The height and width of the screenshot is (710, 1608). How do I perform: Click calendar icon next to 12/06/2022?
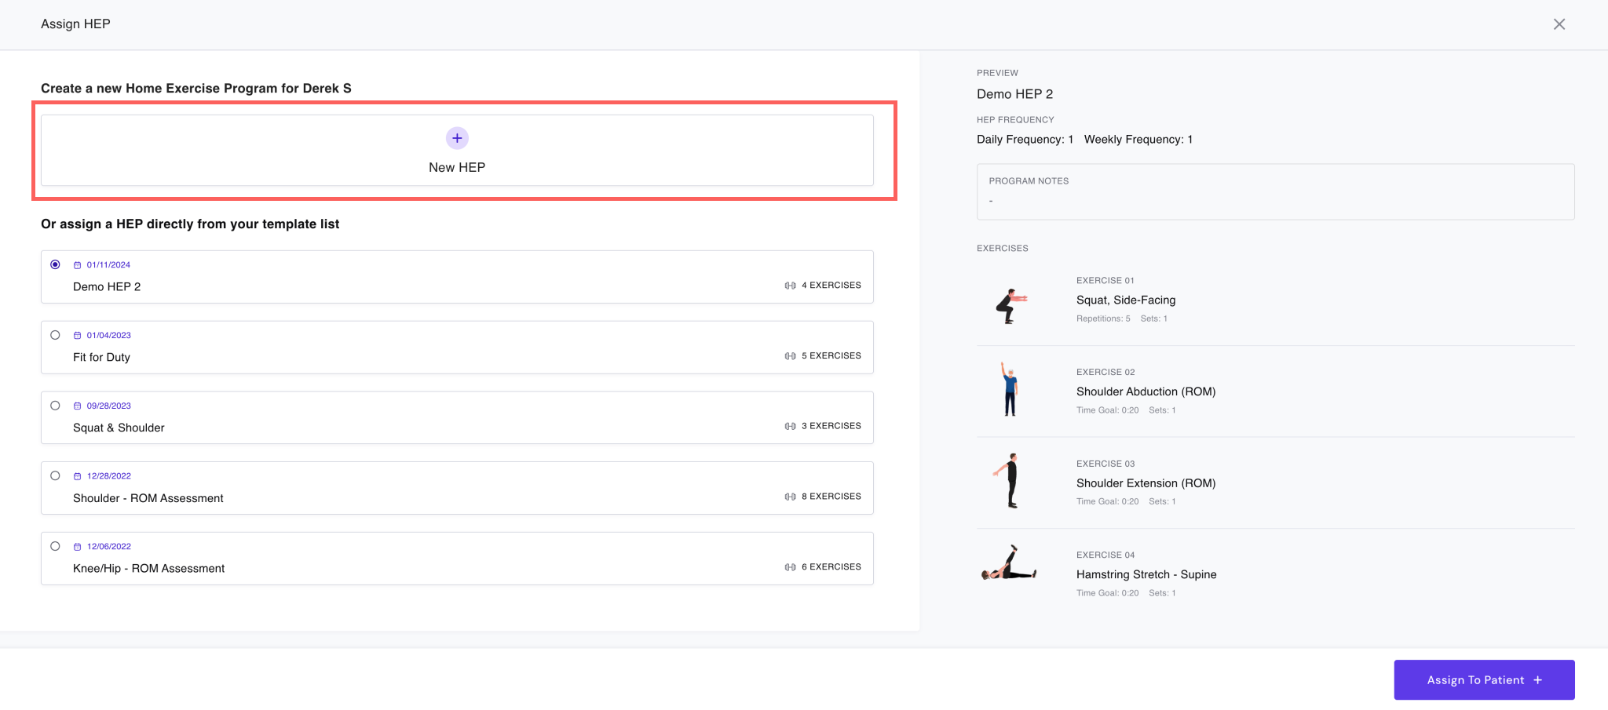pyautogui.click(x=77, y=547)
